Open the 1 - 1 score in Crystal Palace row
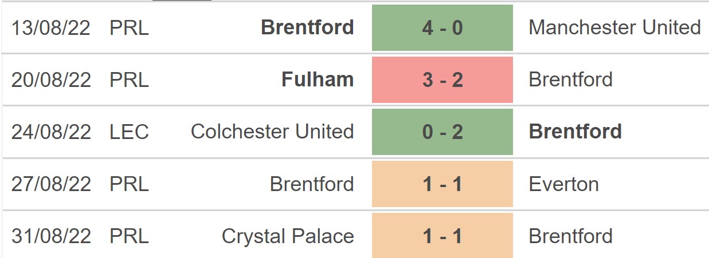The width and height of the screenshot is (709, 258). point(442,236)
